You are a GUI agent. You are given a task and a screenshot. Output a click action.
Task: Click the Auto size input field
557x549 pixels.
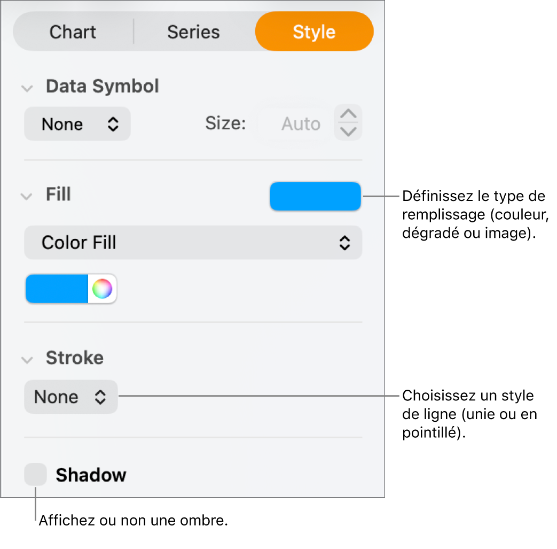point(301,123)
